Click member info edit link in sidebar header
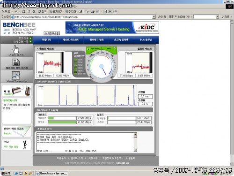 tap(23, 41)
